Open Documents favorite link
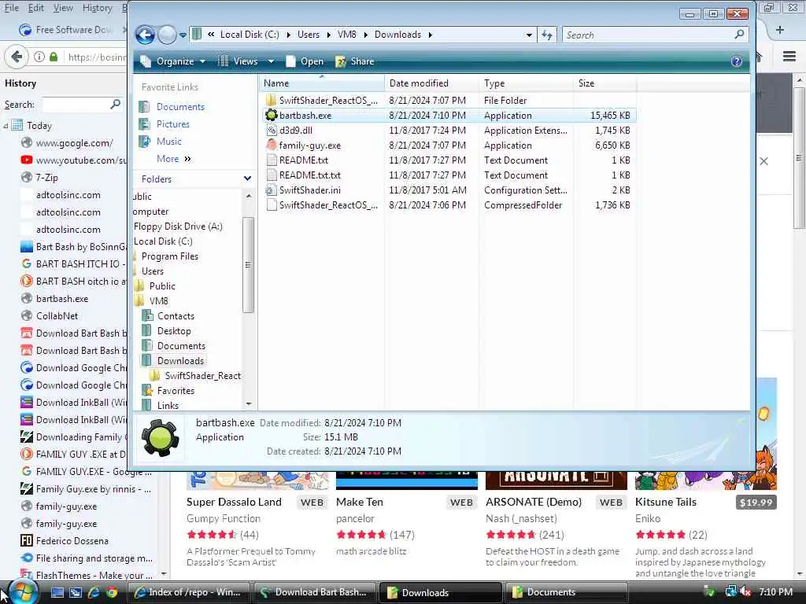 pyautogui.click(x=180, y=107)
